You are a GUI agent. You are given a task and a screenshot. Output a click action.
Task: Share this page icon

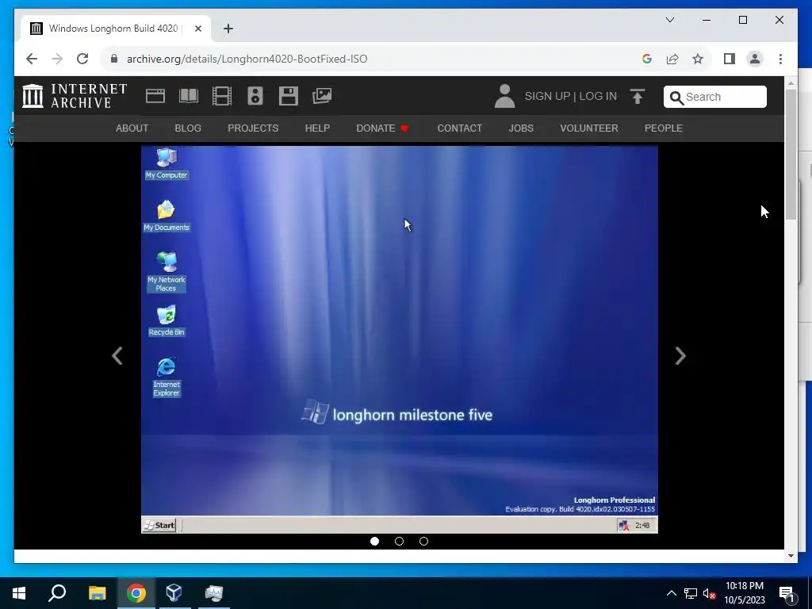point(672,59)
